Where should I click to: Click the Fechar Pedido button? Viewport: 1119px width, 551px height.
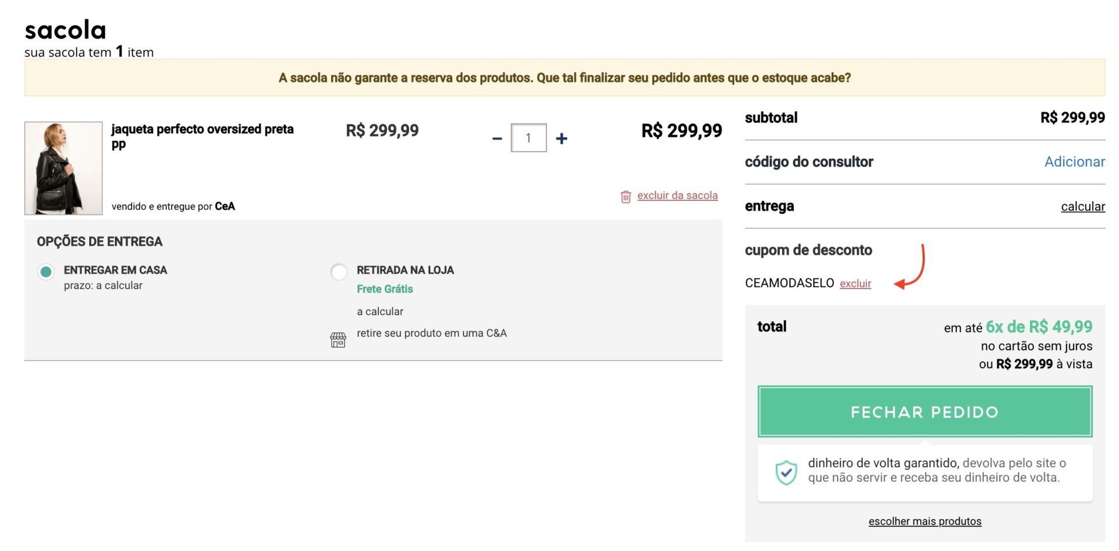point(925,412)
